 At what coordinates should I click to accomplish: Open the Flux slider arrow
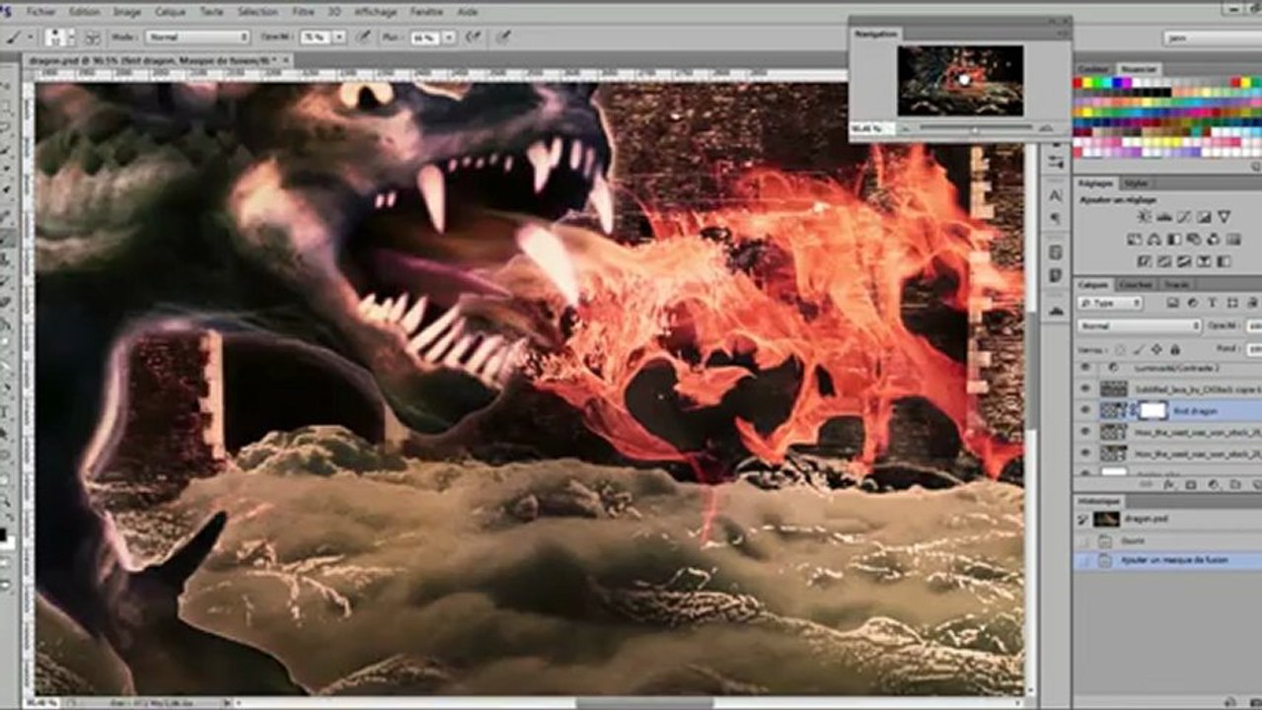[448, 36]
